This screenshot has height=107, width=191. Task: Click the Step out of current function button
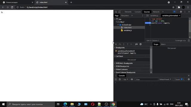click(x=127, y=44)
